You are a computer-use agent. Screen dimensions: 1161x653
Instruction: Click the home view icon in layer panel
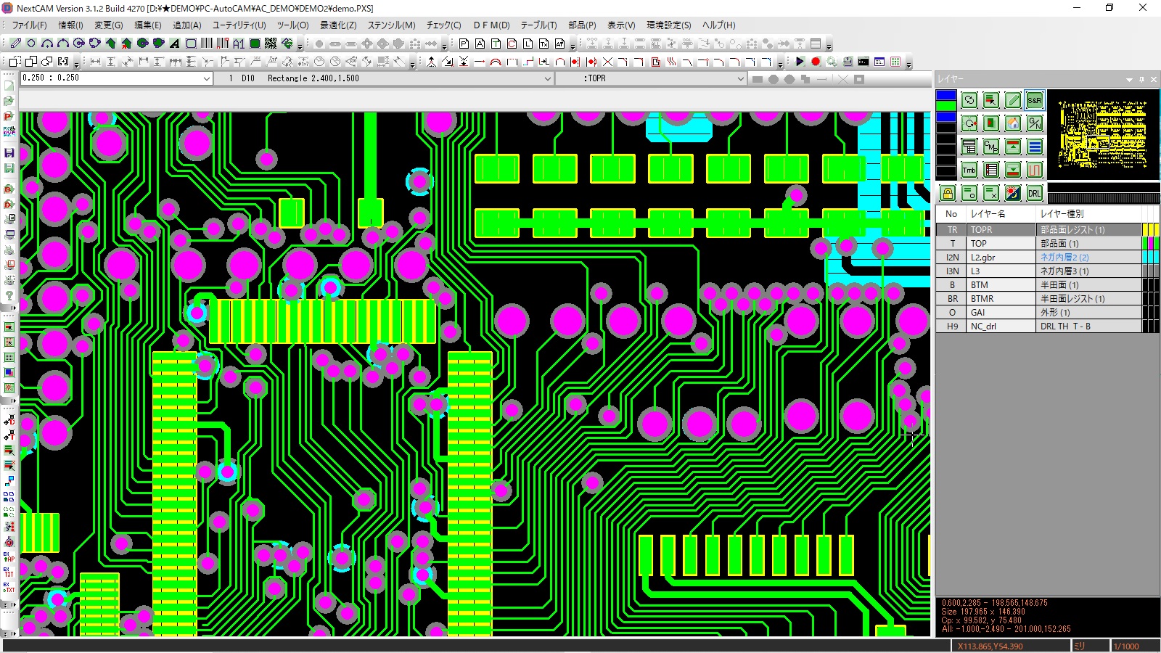1012,123
